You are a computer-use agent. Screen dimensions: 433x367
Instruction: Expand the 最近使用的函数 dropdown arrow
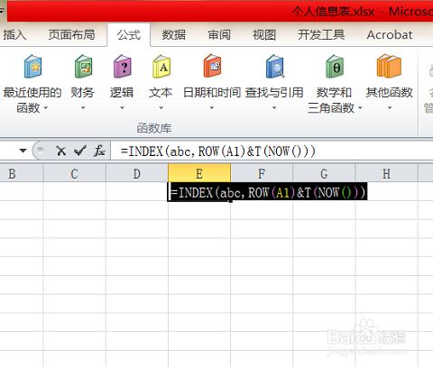(46, 108)
